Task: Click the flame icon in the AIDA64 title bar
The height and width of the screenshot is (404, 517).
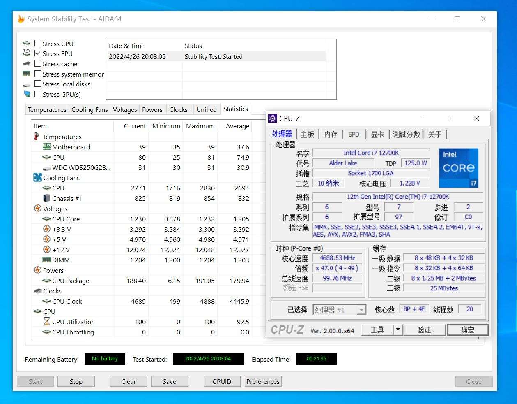Action: (x=21, y=19)
